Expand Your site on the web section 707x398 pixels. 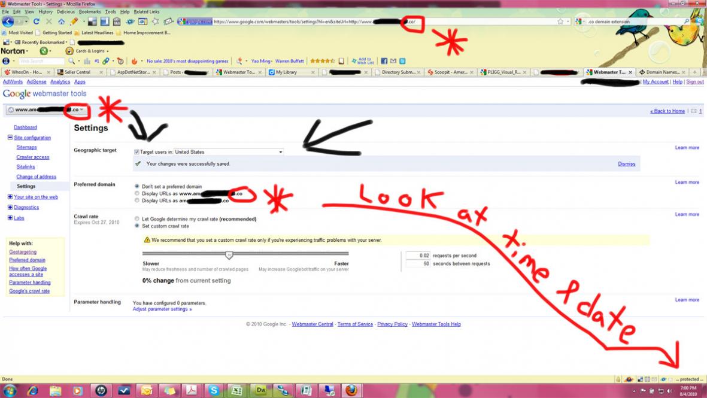click(x=10, y=196)
